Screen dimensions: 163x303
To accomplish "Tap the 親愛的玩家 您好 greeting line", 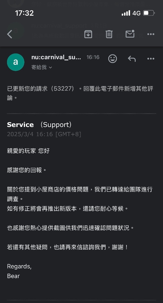I will [28, 151].
